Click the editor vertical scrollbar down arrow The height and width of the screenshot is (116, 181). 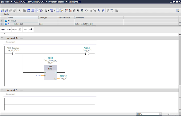coord(180,111)
